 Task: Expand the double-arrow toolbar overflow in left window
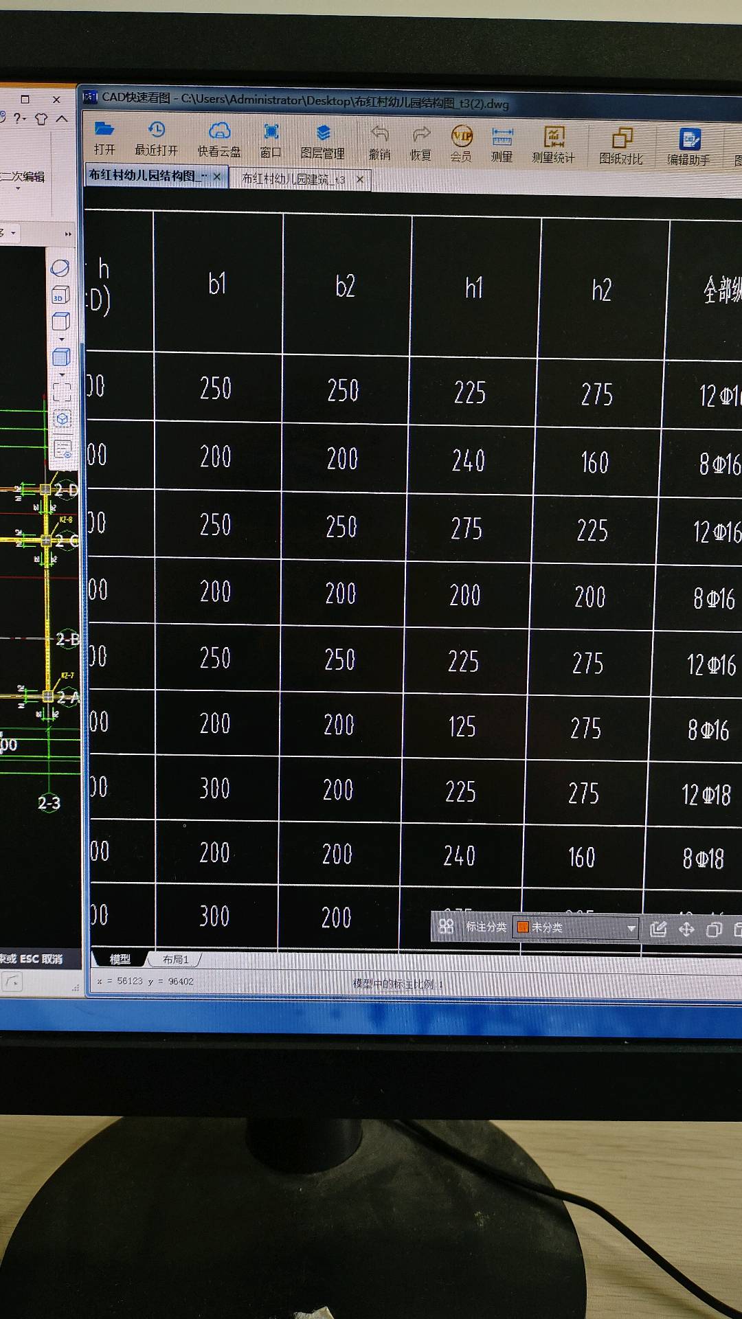68,234
